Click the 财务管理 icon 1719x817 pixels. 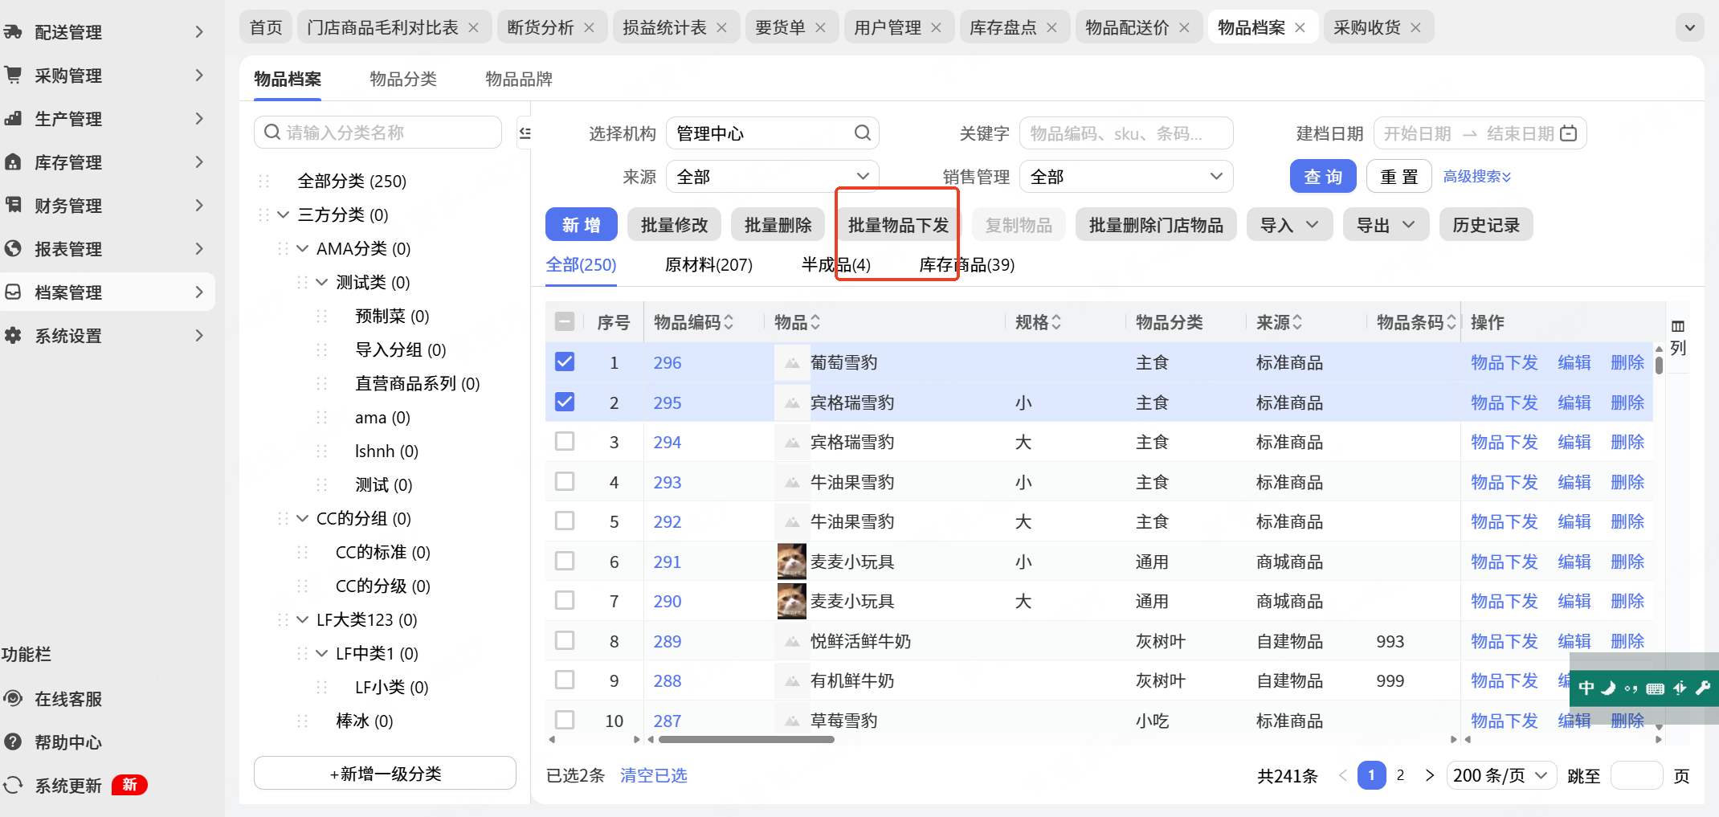(x=13, y=206)
